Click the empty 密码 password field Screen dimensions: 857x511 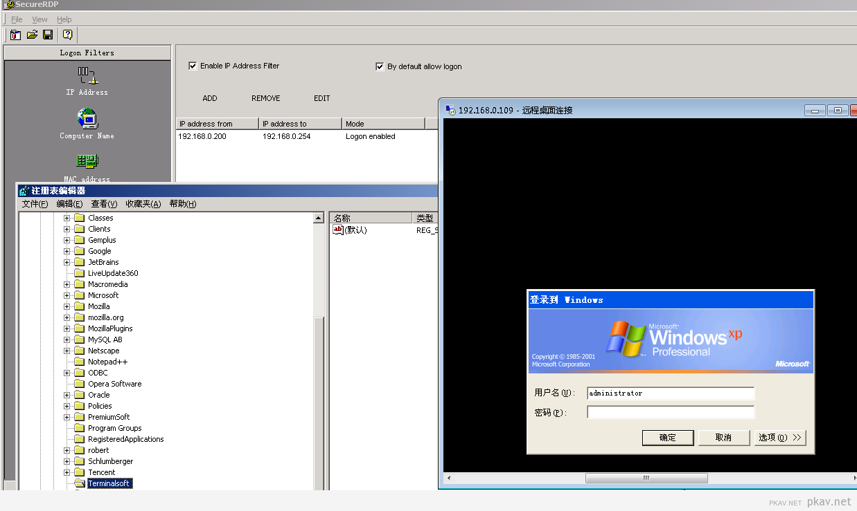671,412
